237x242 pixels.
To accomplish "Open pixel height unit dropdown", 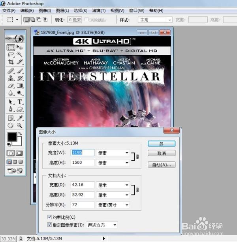I will (113, 163).
